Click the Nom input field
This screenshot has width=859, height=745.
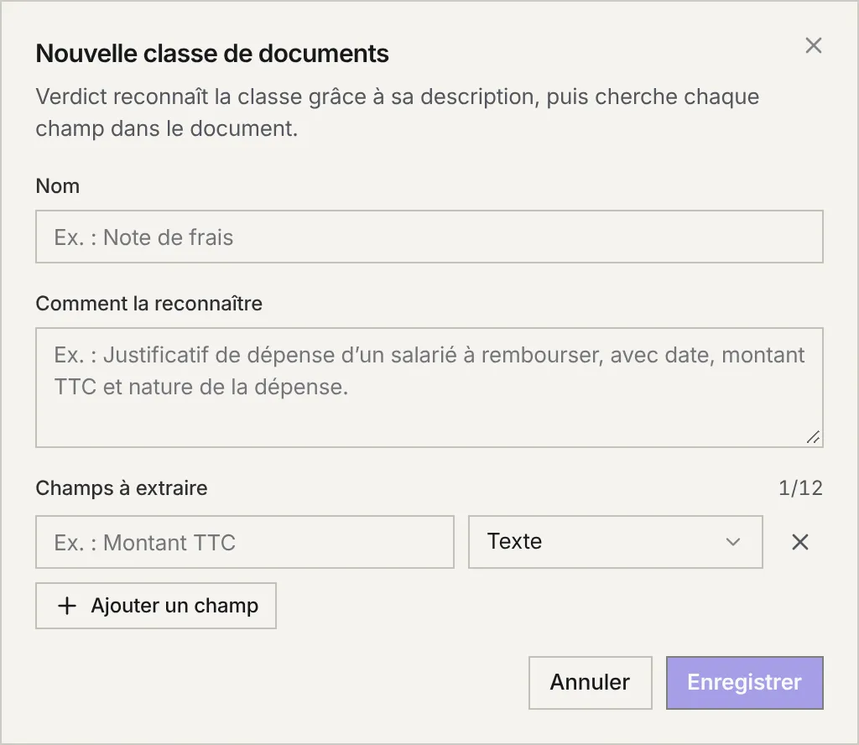pos(429,237)
